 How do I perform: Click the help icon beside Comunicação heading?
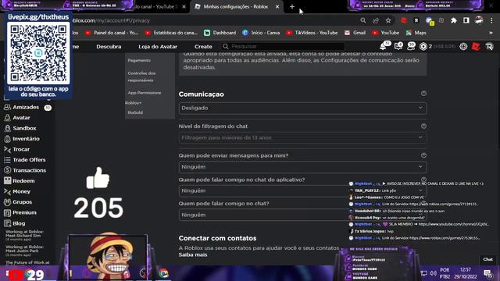[x=423, y=94]
